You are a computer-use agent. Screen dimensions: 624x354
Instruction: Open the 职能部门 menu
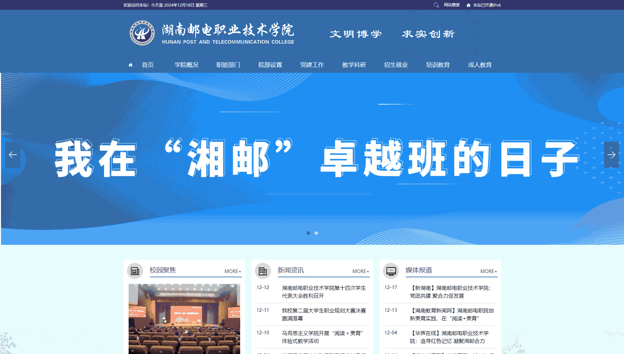point(228,65)
